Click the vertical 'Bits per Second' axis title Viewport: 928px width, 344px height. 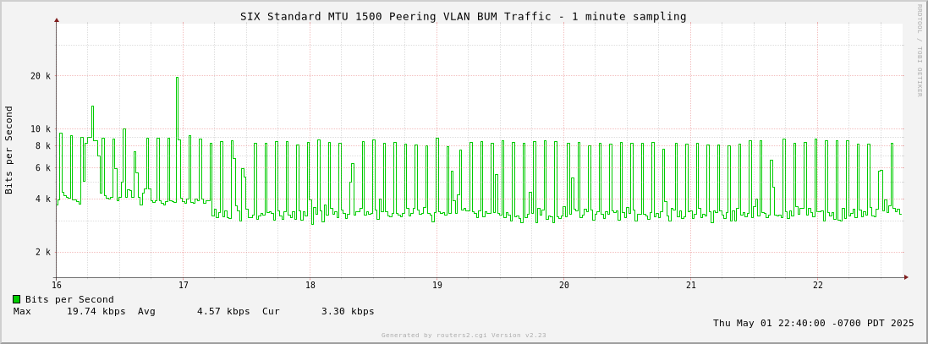[8, 150]
